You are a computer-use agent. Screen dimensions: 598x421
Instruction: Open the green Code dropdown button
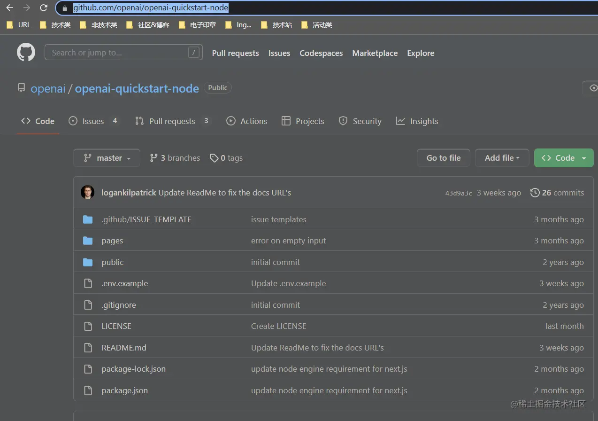[564, 158]
